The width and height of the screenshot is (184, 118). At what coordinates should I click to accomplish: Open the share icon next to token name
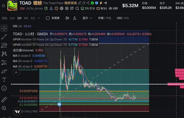[x=88, y=3]
